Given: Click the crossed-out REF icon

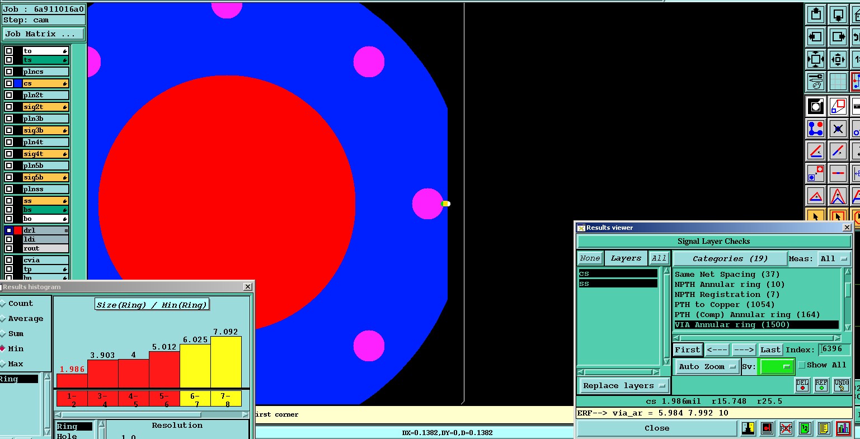Looking at the screenshot, I should [786, 428].
